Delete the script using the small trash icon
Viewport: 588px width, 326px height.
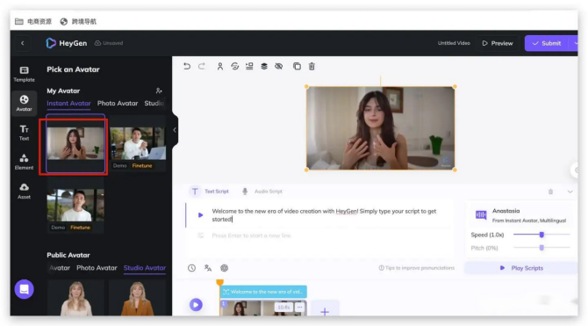pyautogui.click(x=550, y=192)
